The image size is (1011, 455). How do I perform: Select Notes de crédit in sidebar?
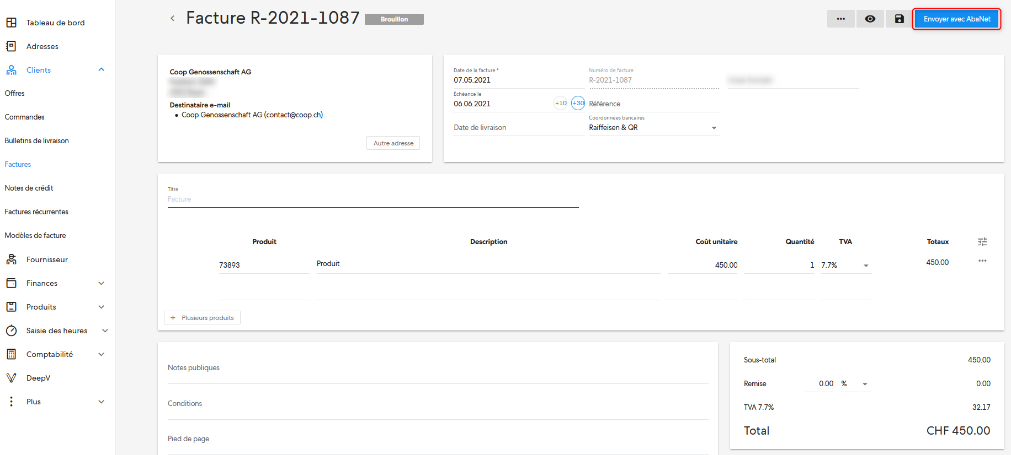[x=29, y=188]
